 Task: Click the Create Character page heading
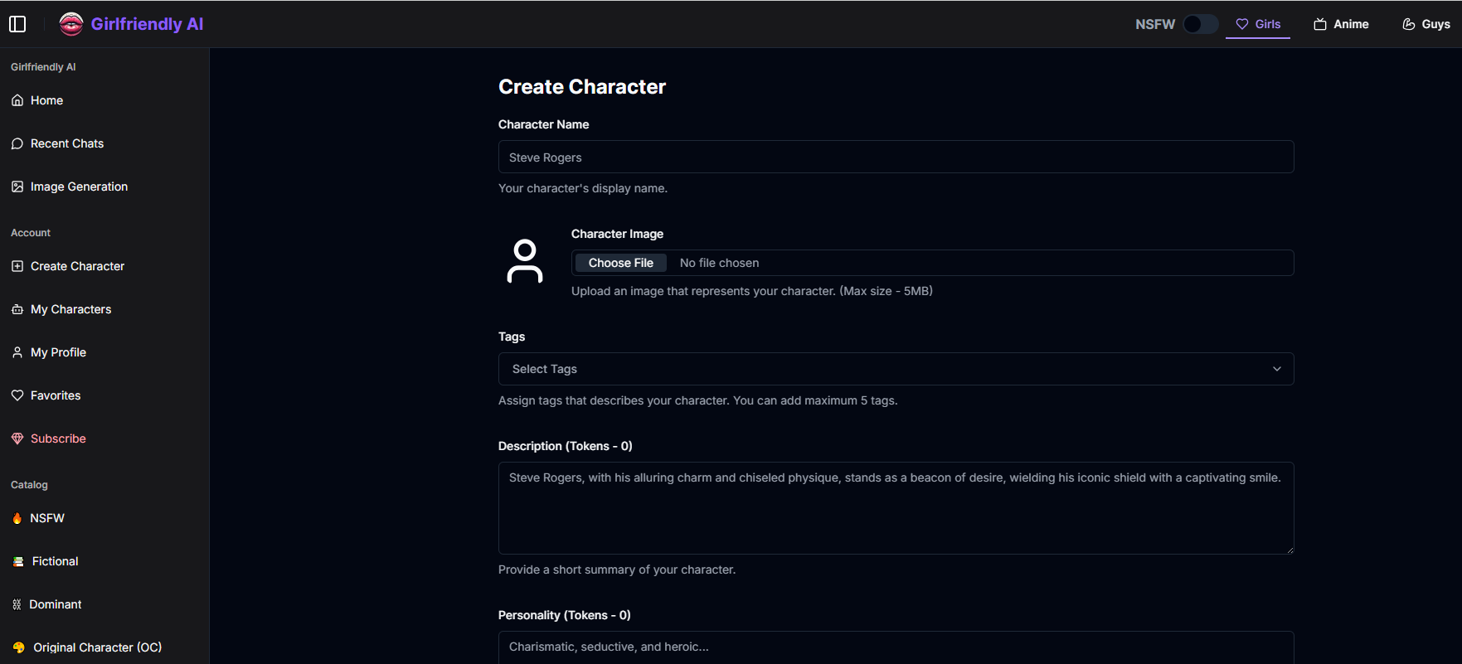point(582,87)
